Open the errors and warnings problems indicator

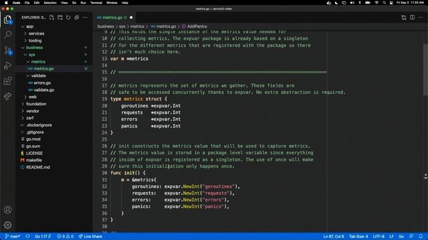pyautogui.click(x=66, y=236)
